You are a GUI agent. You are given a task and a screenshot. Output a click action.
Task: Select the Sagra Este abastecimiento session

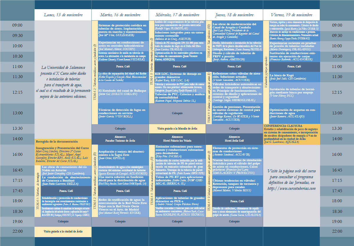(124, 155)
